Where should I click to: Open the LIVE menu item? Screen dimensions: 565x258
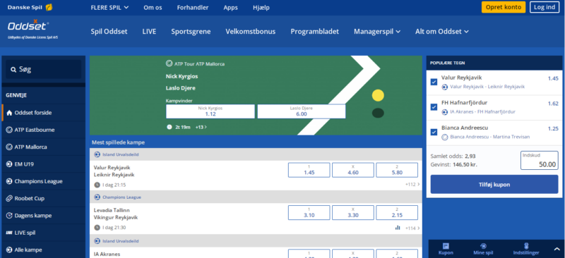(149, 32)
